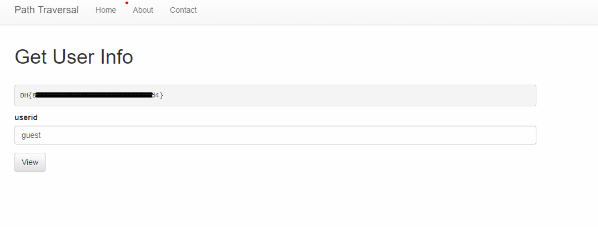This screenshot has height=227, width=598.
Task: Focus the userid input containing guest
Action: coord(275,135)
